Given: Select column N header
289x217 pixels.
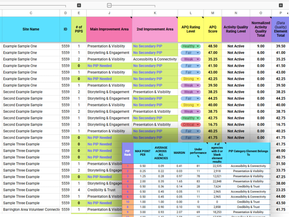Looking at the screenshot, I should click(x=236, y=13).
